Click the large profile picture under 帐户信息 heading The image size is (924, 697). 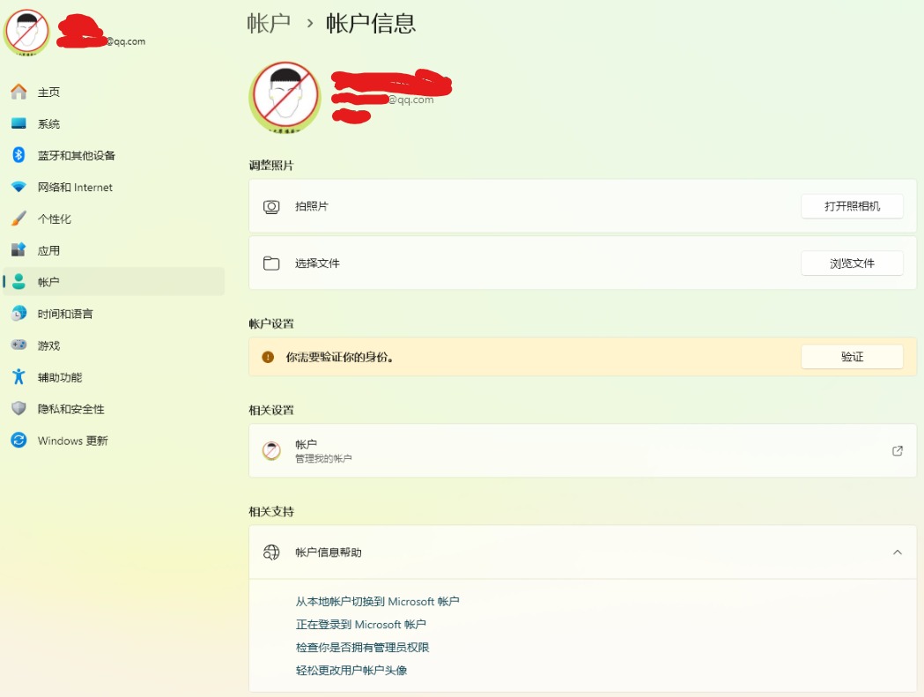[x=285, y=97]
